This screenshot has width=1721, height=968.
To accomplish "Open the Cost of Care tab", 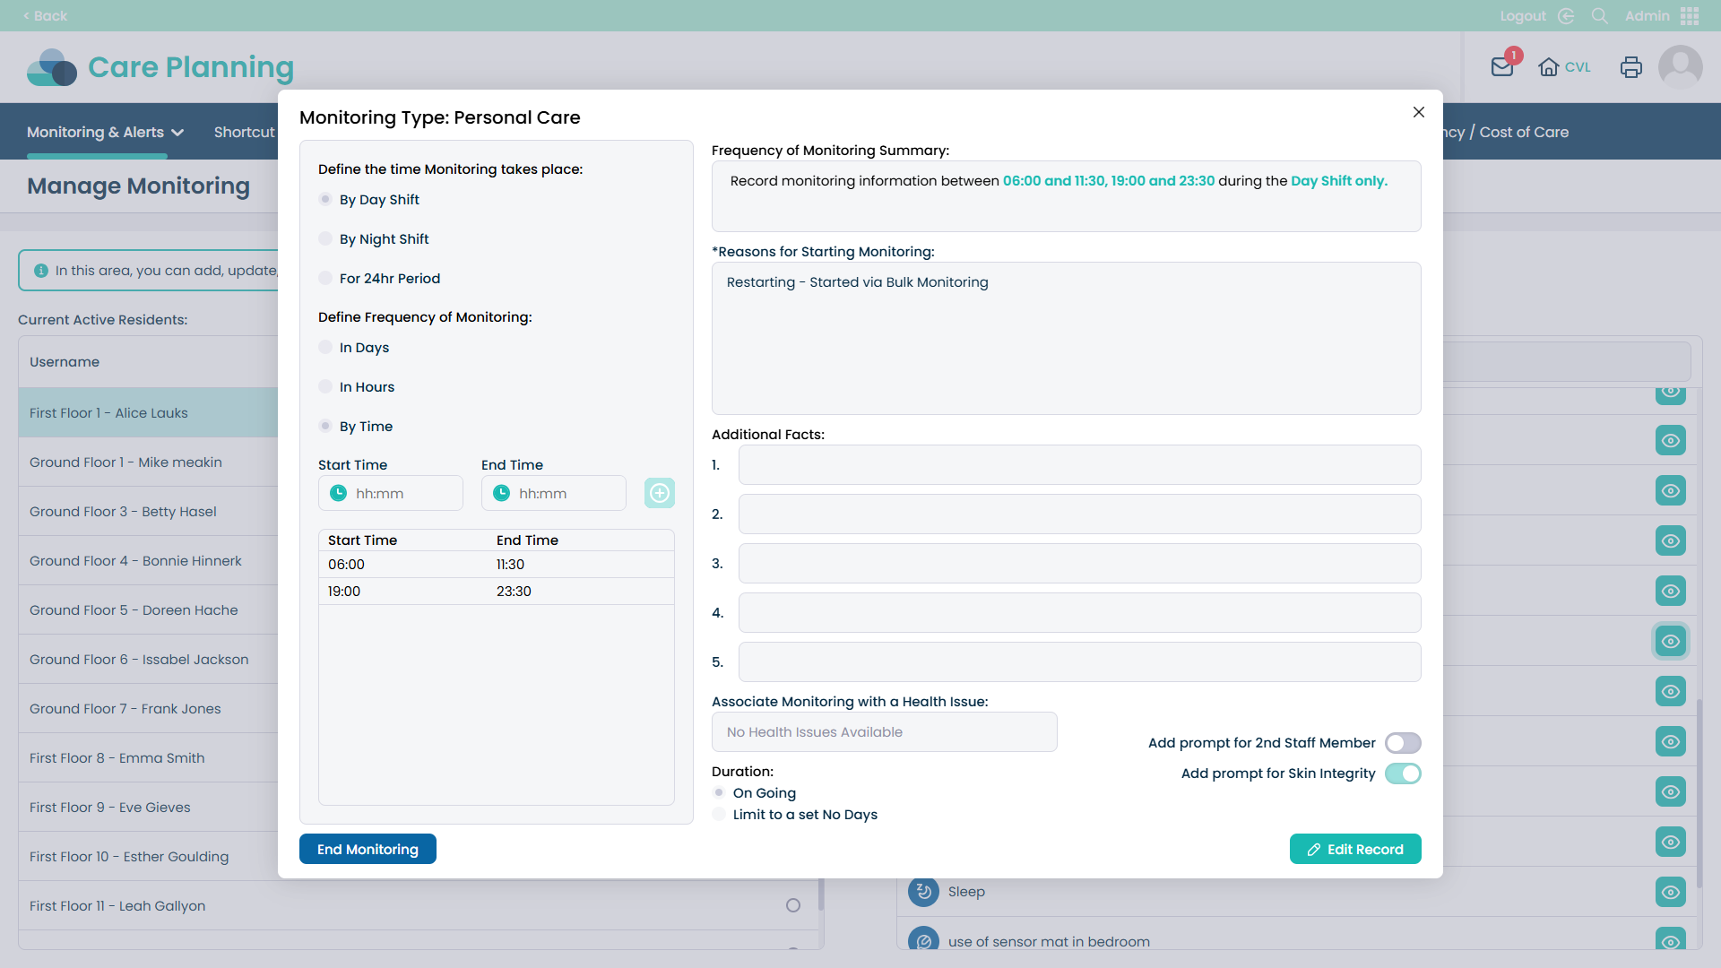I will coord(1523,132).
